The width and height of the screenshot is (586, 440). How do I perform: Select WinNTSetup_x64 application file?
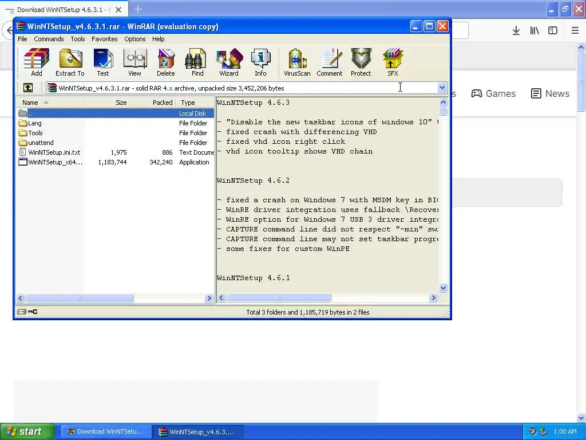pos(115,162)
